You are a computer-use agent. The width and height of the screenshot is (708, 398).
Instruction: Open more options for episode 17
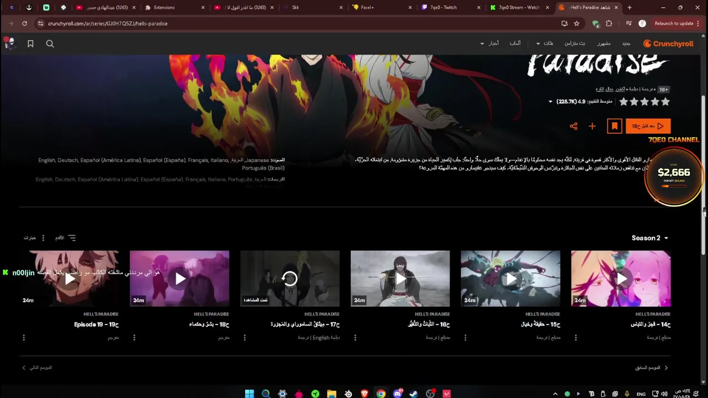click(x=244, y=337)
